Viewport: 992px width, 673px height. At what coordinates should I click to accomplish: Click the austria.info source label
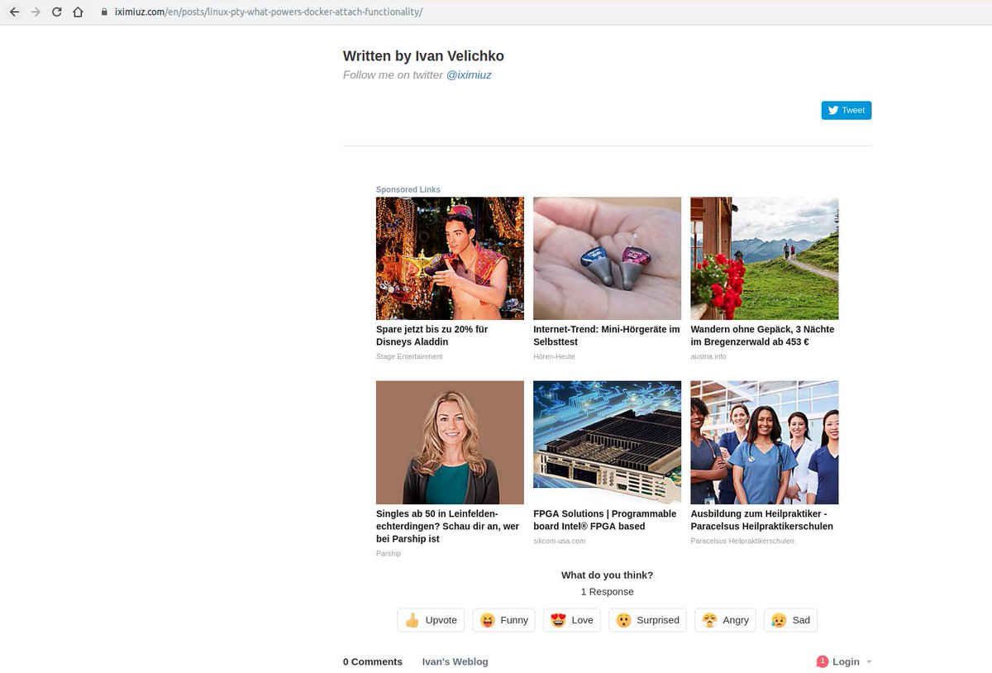[x=708, y=356]
